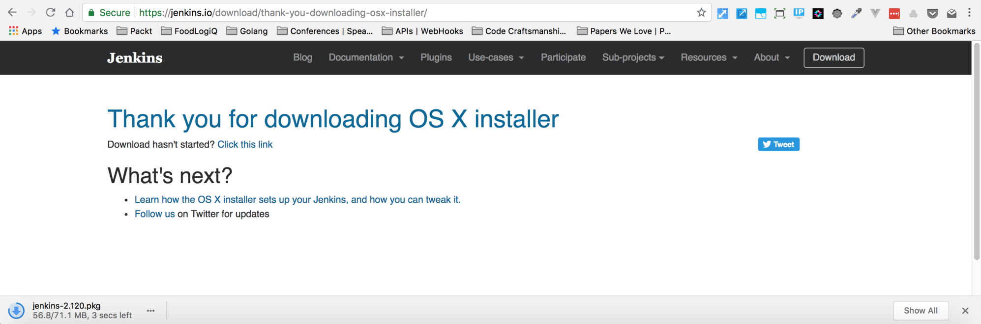Reload the Jenkins download page
This screenshot has height=324, width=981.
coord(51,12)
